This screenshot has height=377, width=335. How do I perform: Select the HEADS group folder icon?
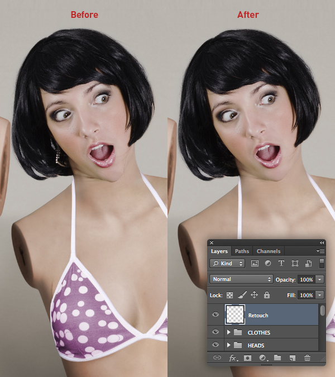tap(238, 345)
